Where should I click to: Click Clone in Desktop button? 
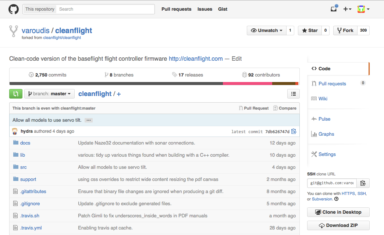pos(338,212)
